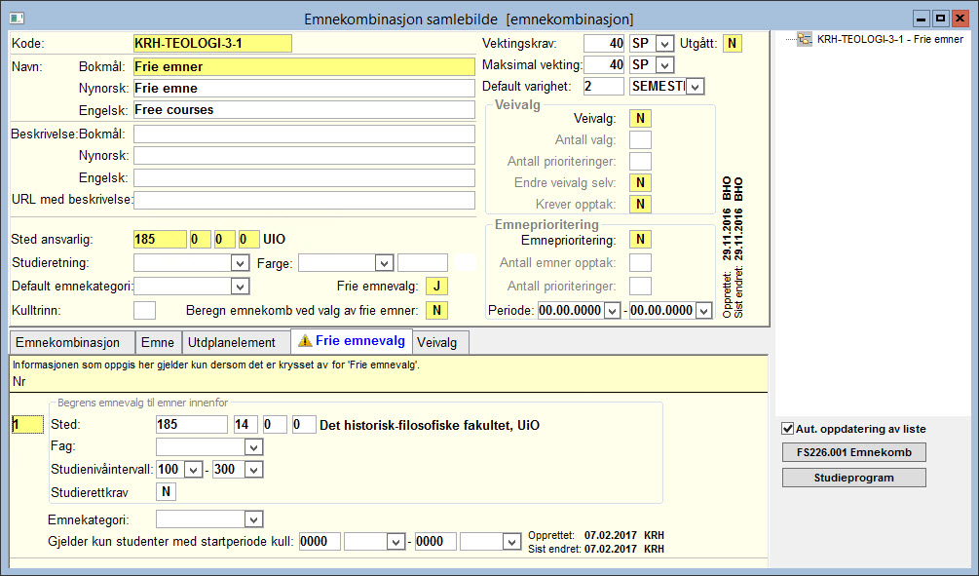This screenshot has width=979, height=576.
Task: Click the Studieprogram button
Action: point(853,478)
